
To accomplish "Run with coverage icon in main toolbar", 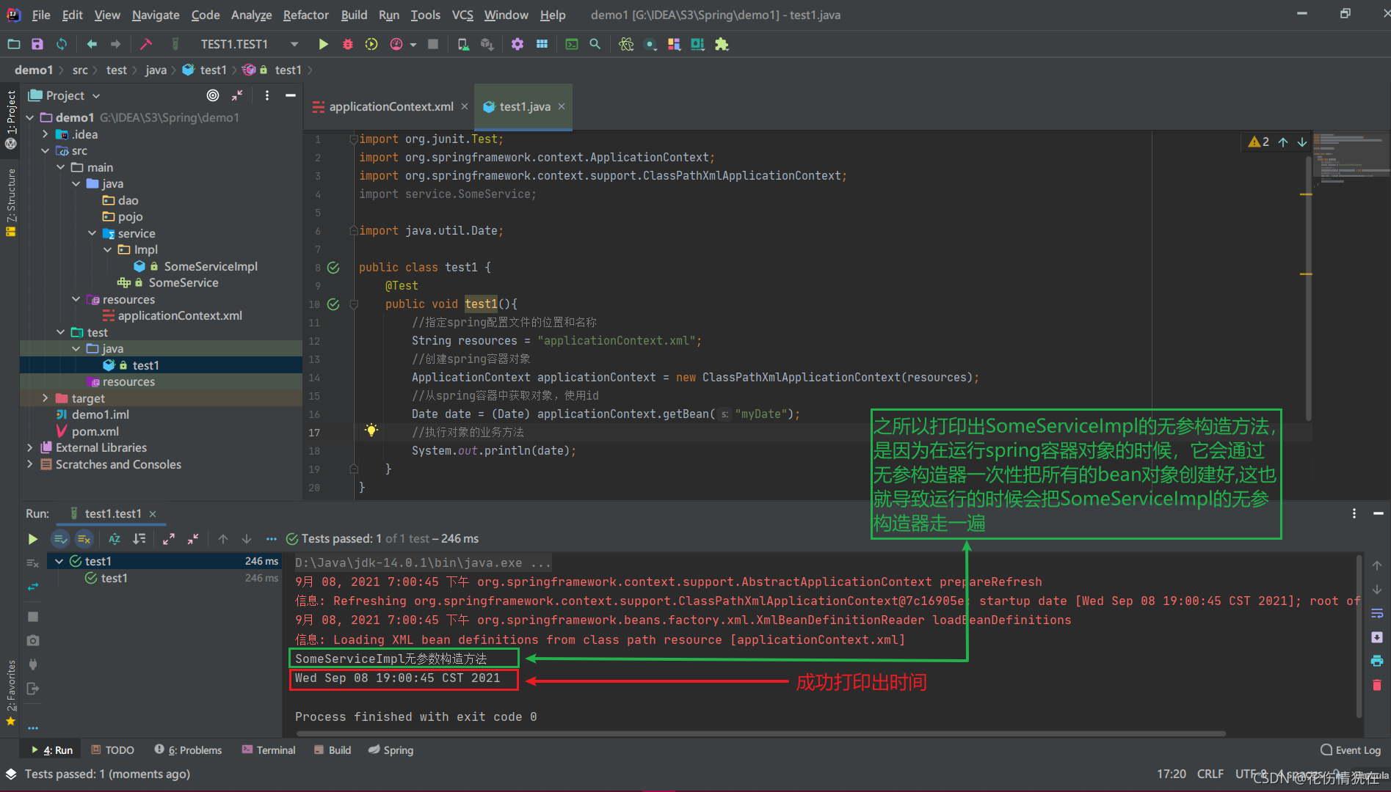I will coord(371,44).
